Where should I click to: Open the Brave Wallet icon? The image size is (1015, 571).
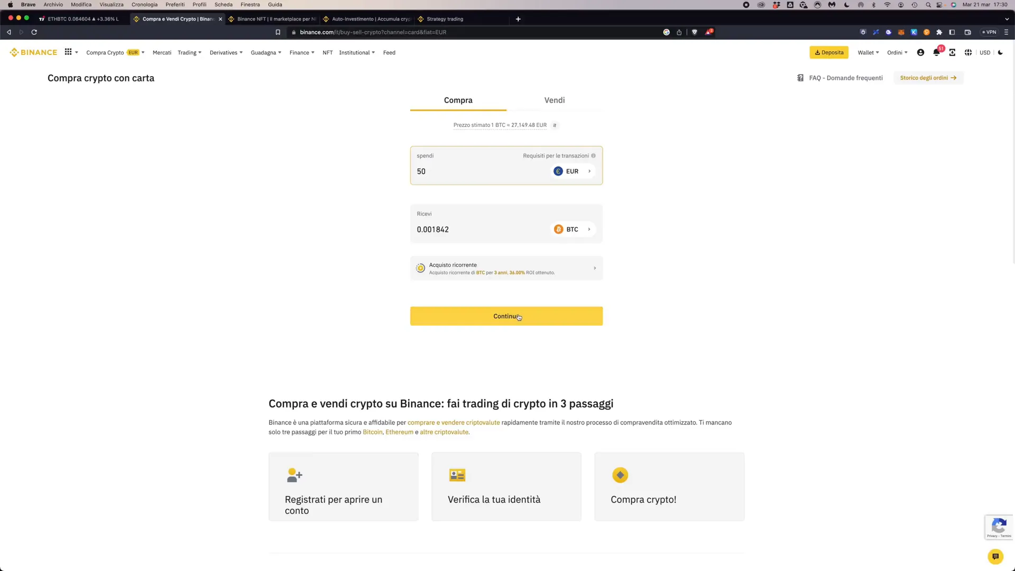968,32
